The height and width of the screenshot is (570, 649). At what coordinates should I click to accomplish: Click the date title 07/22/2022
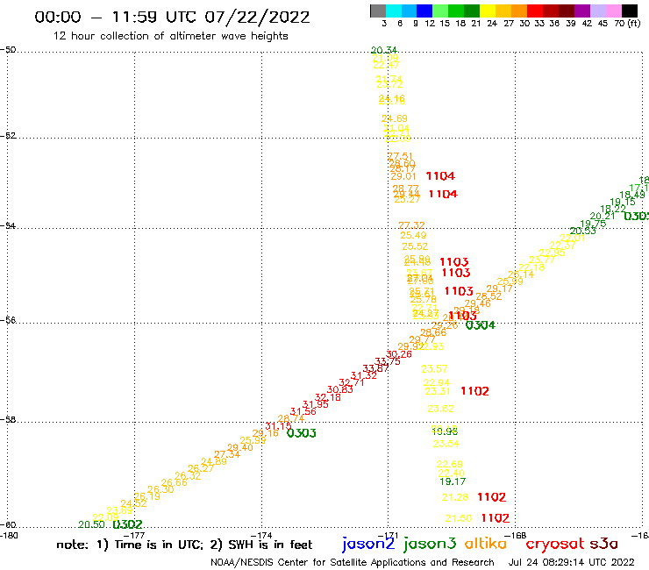(258, 18)
